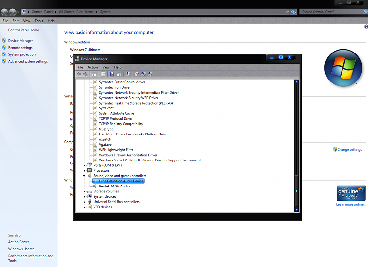This screenshot has width=368, height=267.
Task: Click Device Manager scrollbar down arrow
Action: [297, 209]
